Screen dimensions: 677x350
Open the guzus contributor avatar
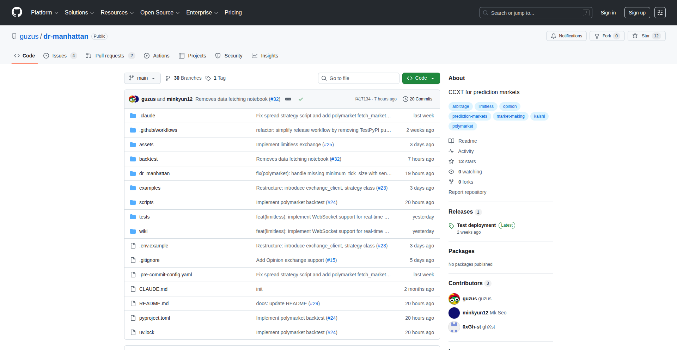point(454,299)
